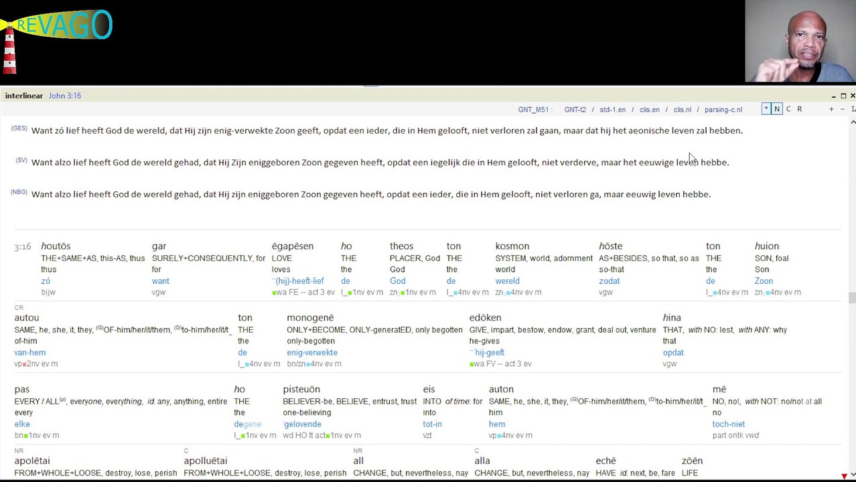
Task: Toggle the C display option
Action: pyautogui.click(x=788, y=109)
